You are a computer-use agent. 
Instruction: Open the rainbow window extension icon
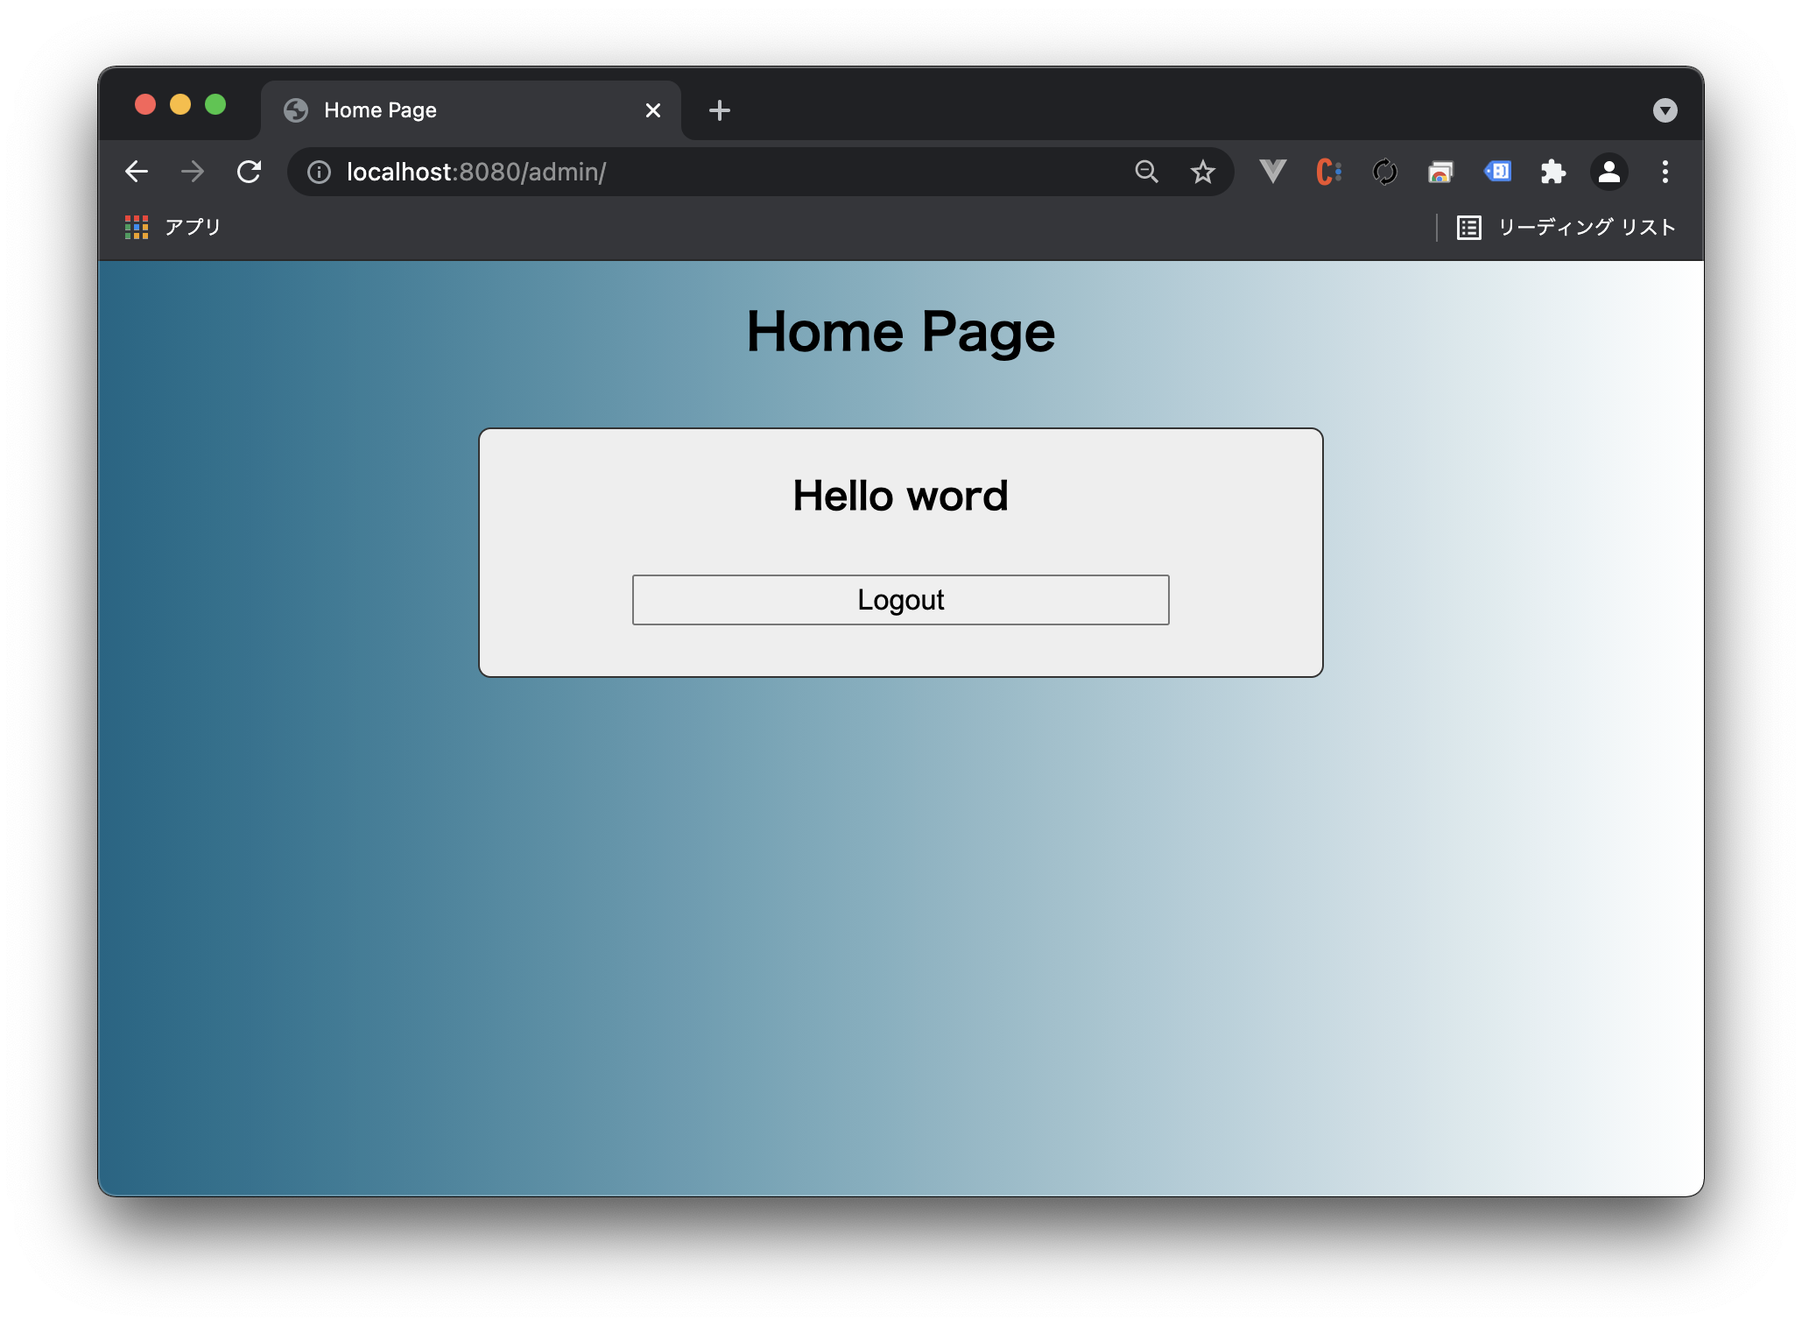point(1440,172)
